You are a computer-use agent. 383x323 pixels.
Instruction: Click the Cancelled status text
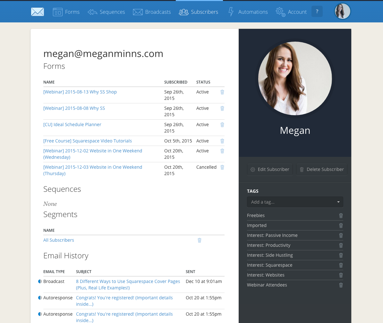[206, 167]
